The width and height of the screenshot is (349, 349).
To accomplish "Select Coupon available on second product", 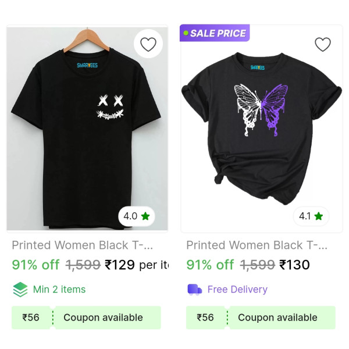I will click(x=277, y=318).
